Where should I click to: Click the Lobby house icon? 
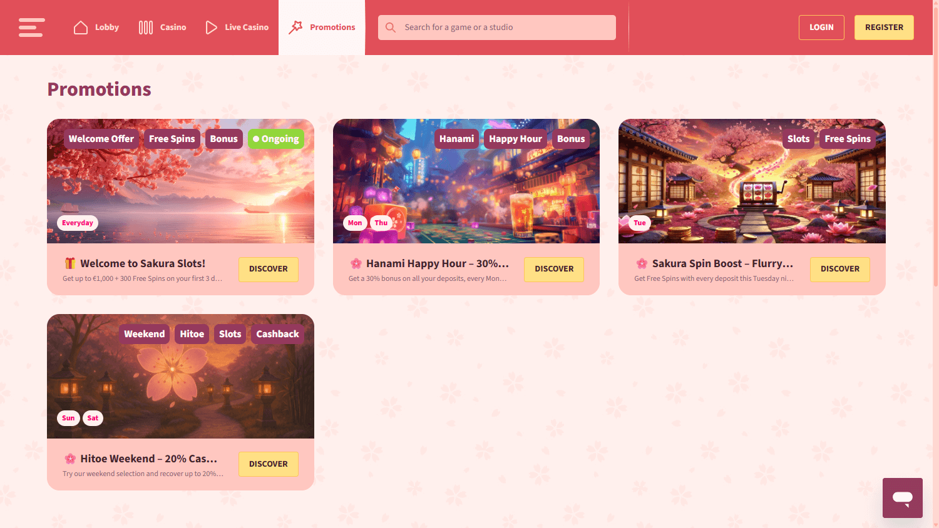(x=81, y=27)
